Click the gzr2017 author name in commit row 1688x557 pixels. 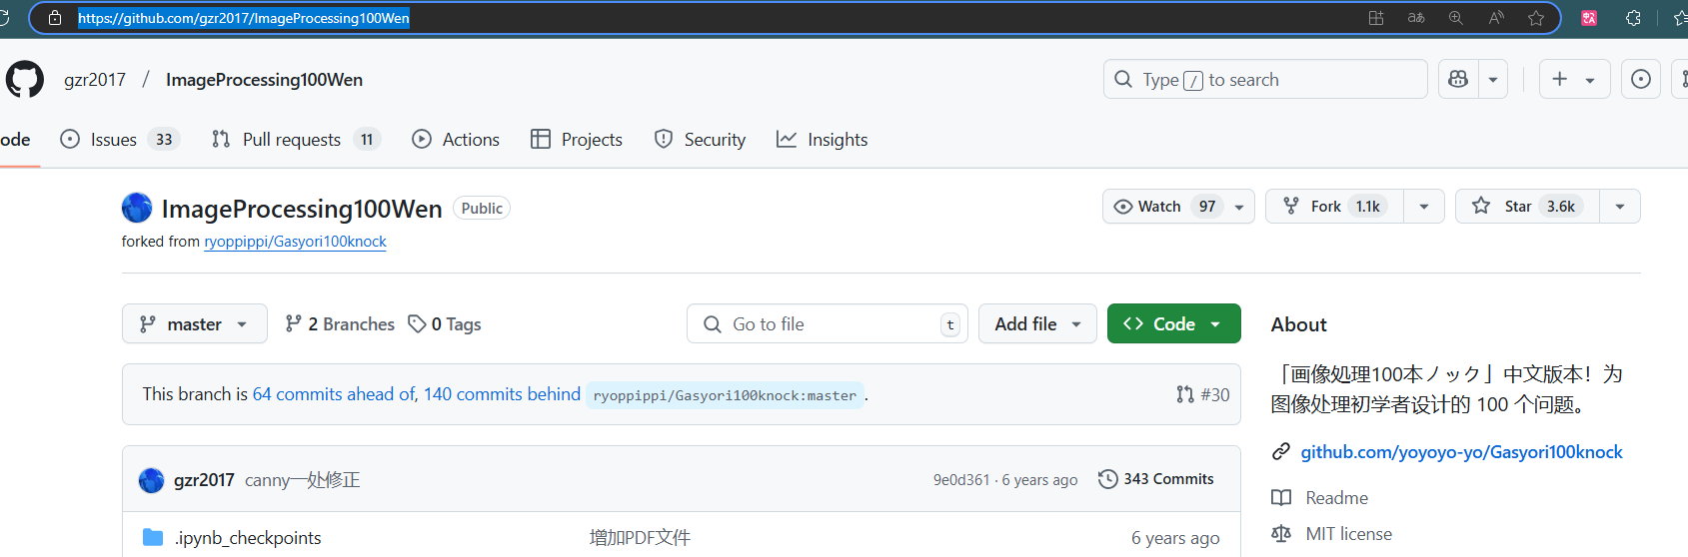pos(204,480)
